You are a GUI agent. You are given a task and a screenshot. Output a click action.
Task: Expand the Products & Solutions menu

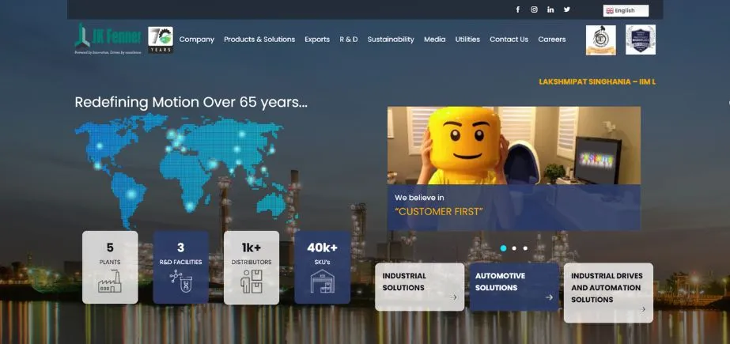click(x=259, y=40)
